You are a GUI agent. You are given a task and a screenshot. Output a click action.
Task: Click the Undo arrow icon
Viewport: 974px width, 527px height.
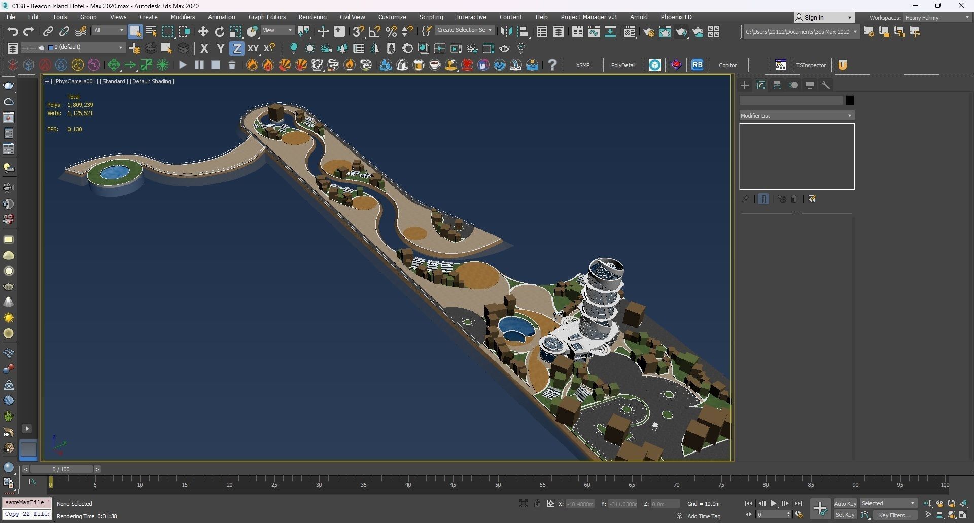coord(13,32)
